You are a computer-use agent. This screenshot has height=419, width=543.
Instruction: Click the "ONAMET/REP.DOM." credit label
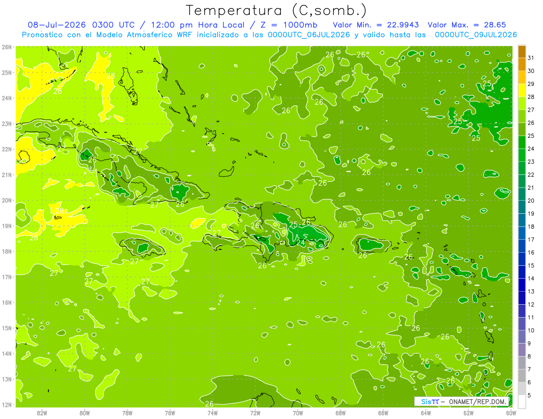478,401
